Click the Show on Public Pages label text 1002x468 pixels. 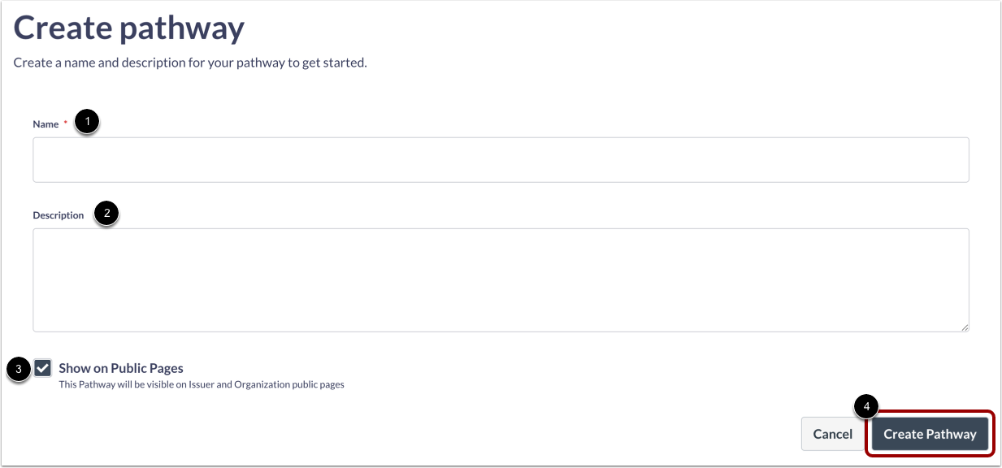pyautogui.click(x=121, y=368)
